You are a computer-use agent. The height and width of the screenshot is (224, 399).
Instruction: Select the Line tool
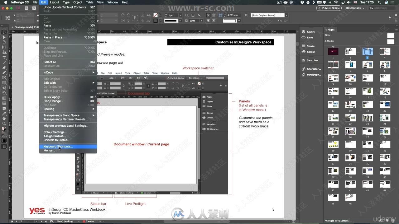(4, 63)
